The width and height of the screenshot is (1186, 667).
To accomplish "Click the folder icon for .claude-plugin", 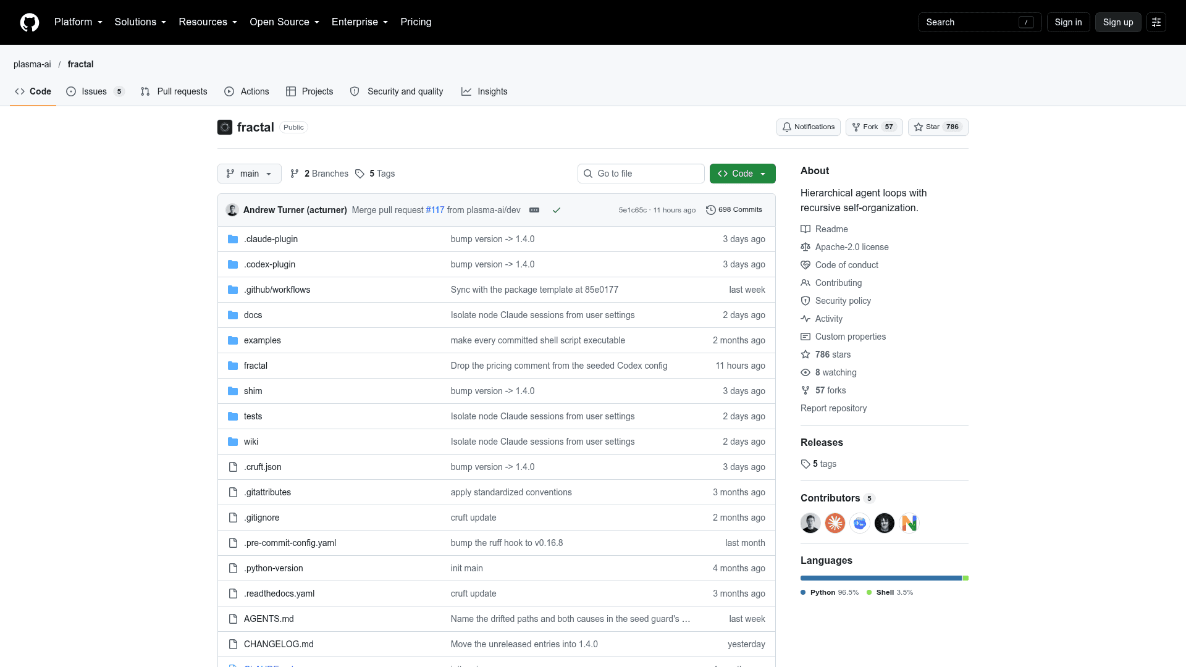I will [x=233, y=239].
